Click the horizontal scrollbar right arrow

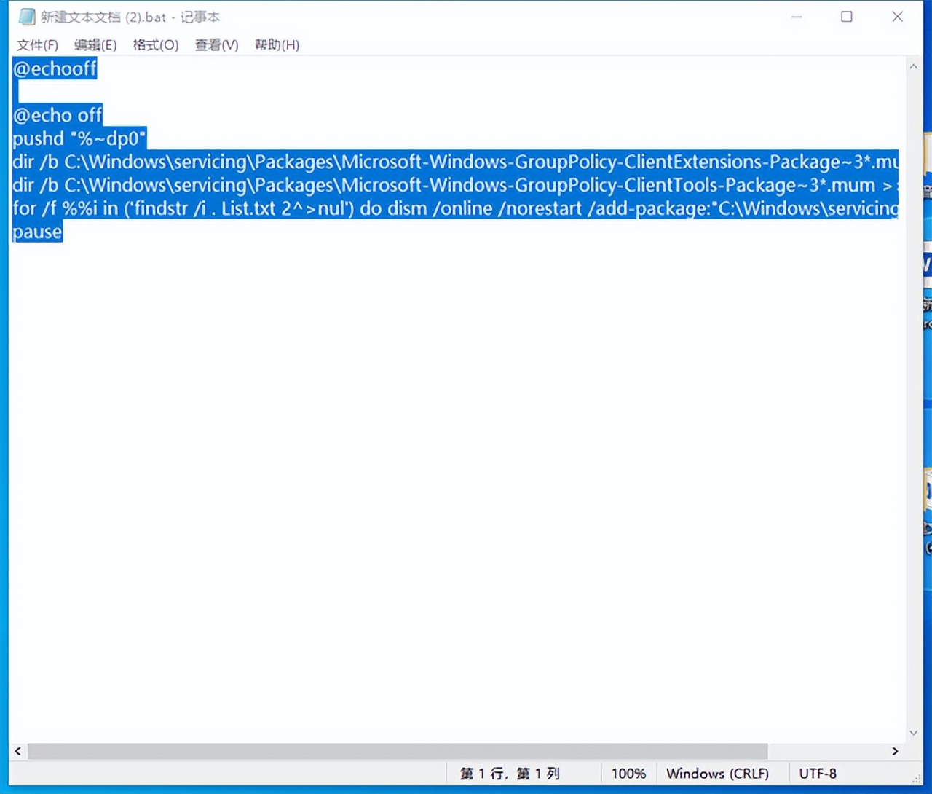[x=896, y=751]
